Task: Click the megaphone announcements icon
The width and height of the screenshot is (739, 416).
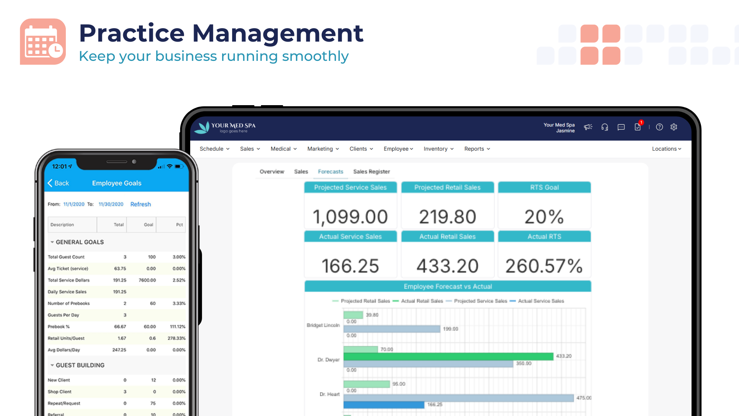Action: click(588, 127)
